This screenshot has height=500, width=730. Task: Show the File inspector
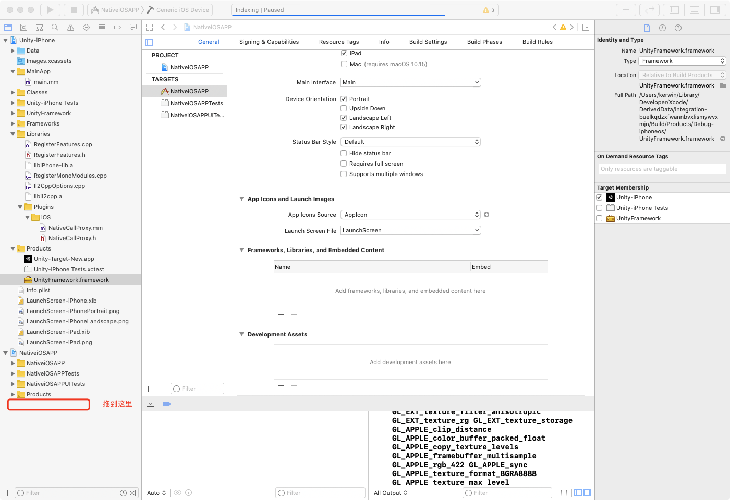click(647, 28)
